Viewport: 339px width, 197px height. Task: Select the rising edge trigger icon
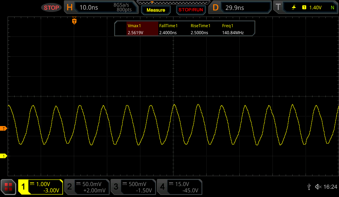tap(294, 8)
